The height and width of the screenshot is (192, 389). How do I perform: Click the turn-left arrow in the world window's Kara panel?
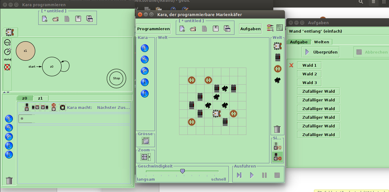(x=145, y=60)
